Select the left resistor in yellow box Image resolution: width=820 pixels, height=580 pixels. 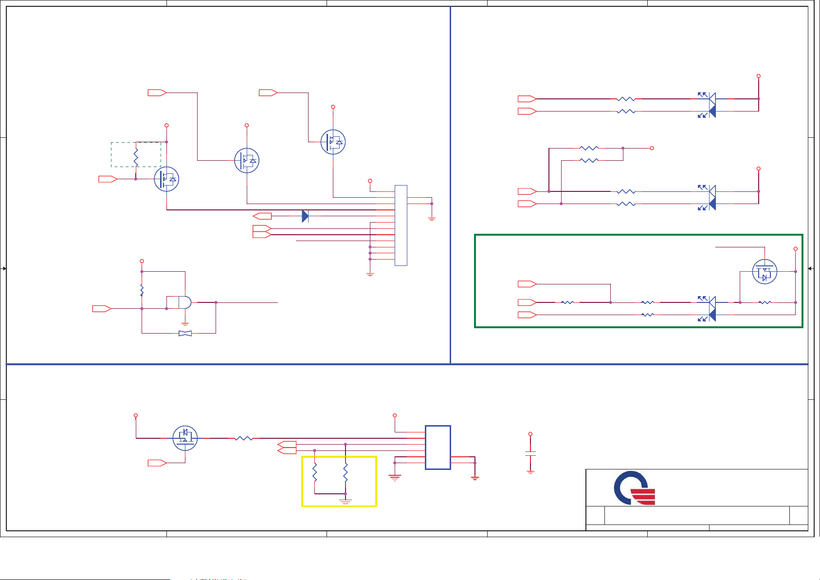click(x=315, y=472)
